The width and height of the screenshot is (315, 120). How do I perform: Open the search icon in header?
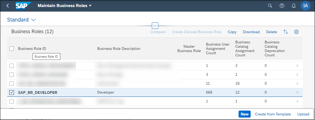click(x=270, y=6)
